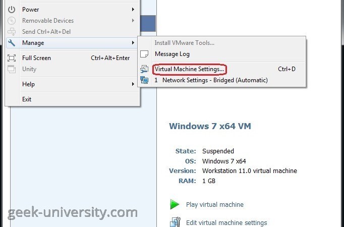Click the Virtual Machine Settings icon
This screenshot has width=344, height=227.
tap(144, 69)
